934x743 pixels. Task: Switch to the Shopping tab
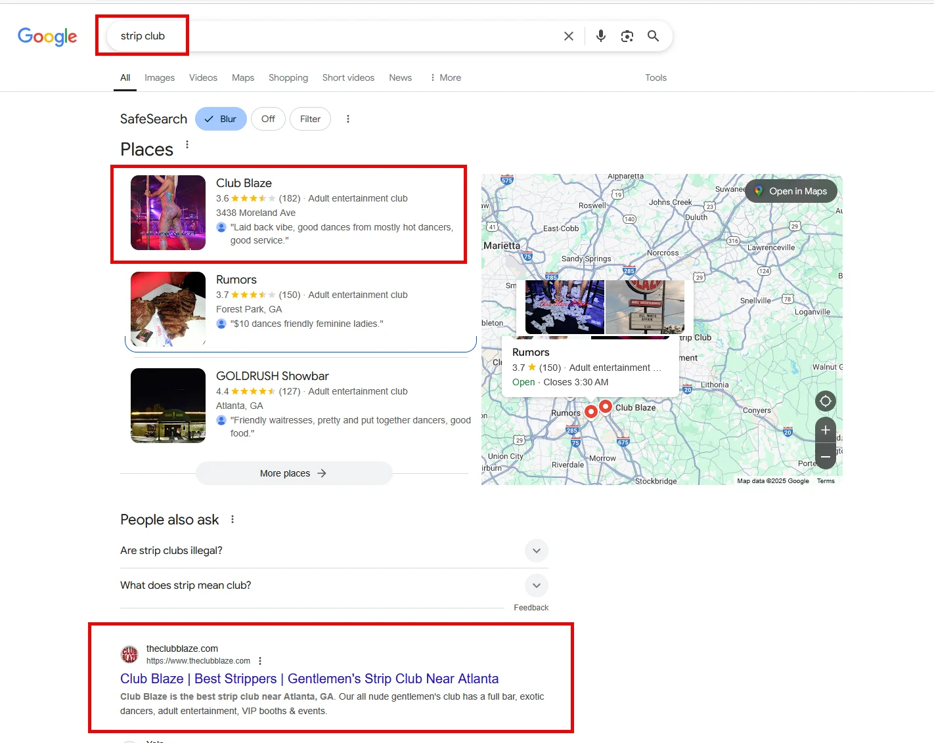pyautogui.click(x=288, y=77)
